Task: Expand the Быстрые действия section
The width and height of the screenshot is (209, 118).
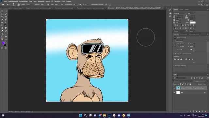Action: pyautogui.click(x=174, y=66)
